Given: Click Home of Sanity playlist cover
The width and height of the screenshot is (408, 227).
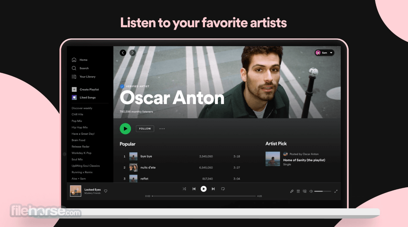Looking at the screenshot, I should coord(273,159).
